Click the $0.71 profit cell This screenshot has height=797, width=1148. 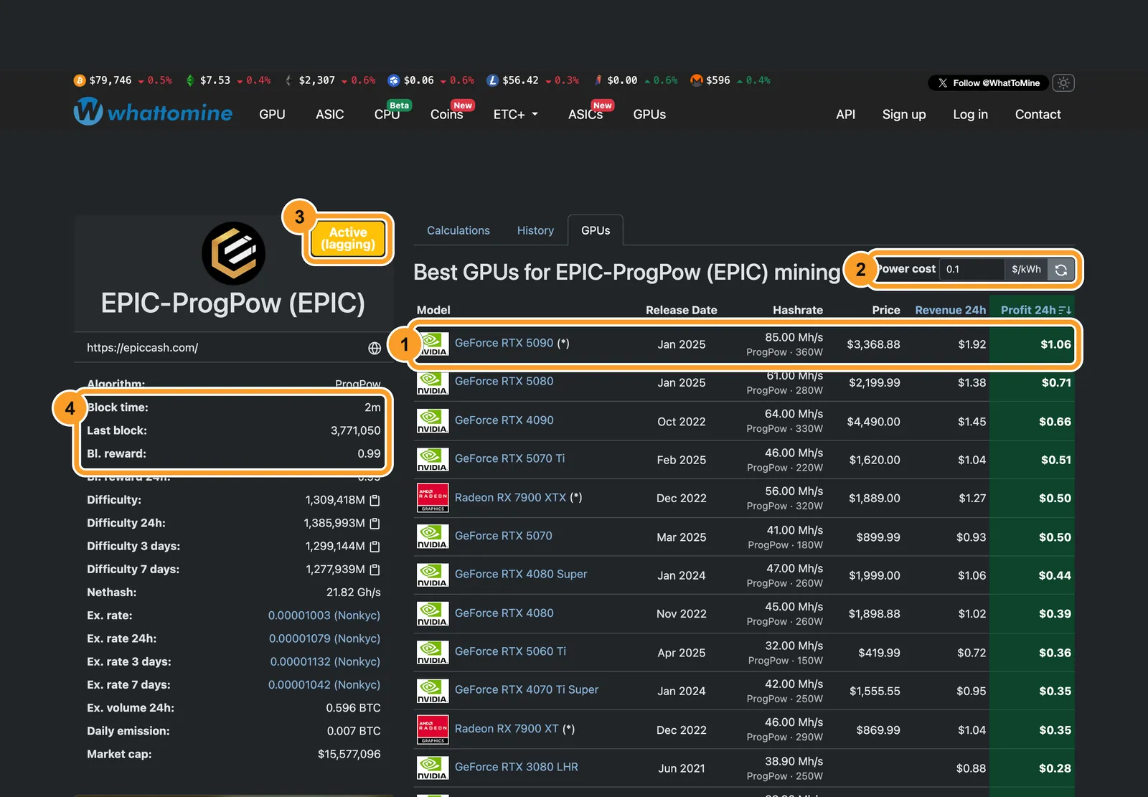pyautogui.click(x=1032, y=382)
